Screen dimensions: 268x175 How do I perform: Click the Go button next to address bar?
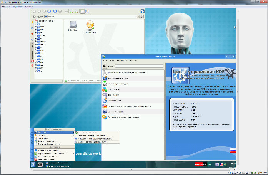coord(142,17)
